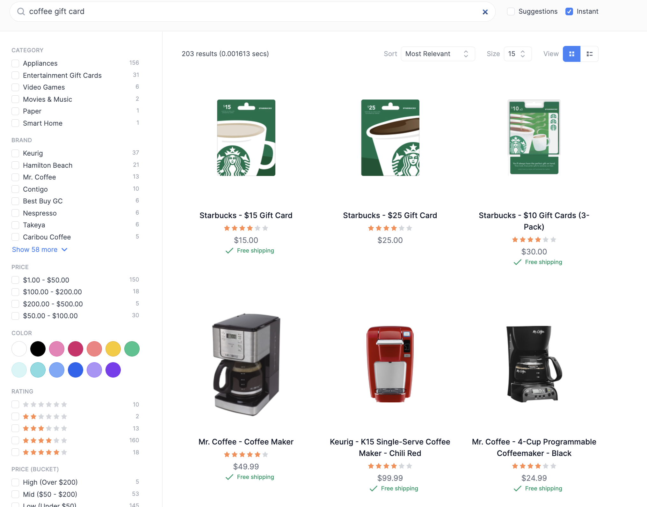Click the $99.99 price on the Keurig K15
This screenshot has width=647, height=507.
[390, 478]
